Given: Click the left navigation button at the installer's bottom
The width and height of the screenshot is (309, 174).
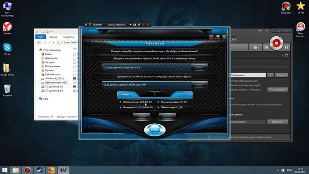Looking at the screenshot, I should 141,117.
